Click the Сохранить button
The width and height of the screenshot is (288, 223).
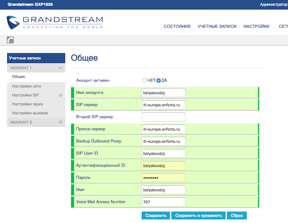pyautogui.click(x=156, y=216)
